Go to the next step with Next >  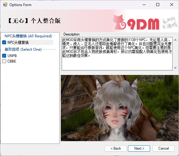coord(139,148)
